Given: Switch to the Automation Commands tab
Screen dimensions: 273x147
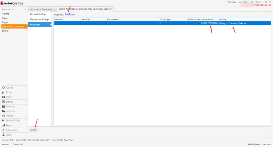Looking at the screenshot, I should 41,9.
